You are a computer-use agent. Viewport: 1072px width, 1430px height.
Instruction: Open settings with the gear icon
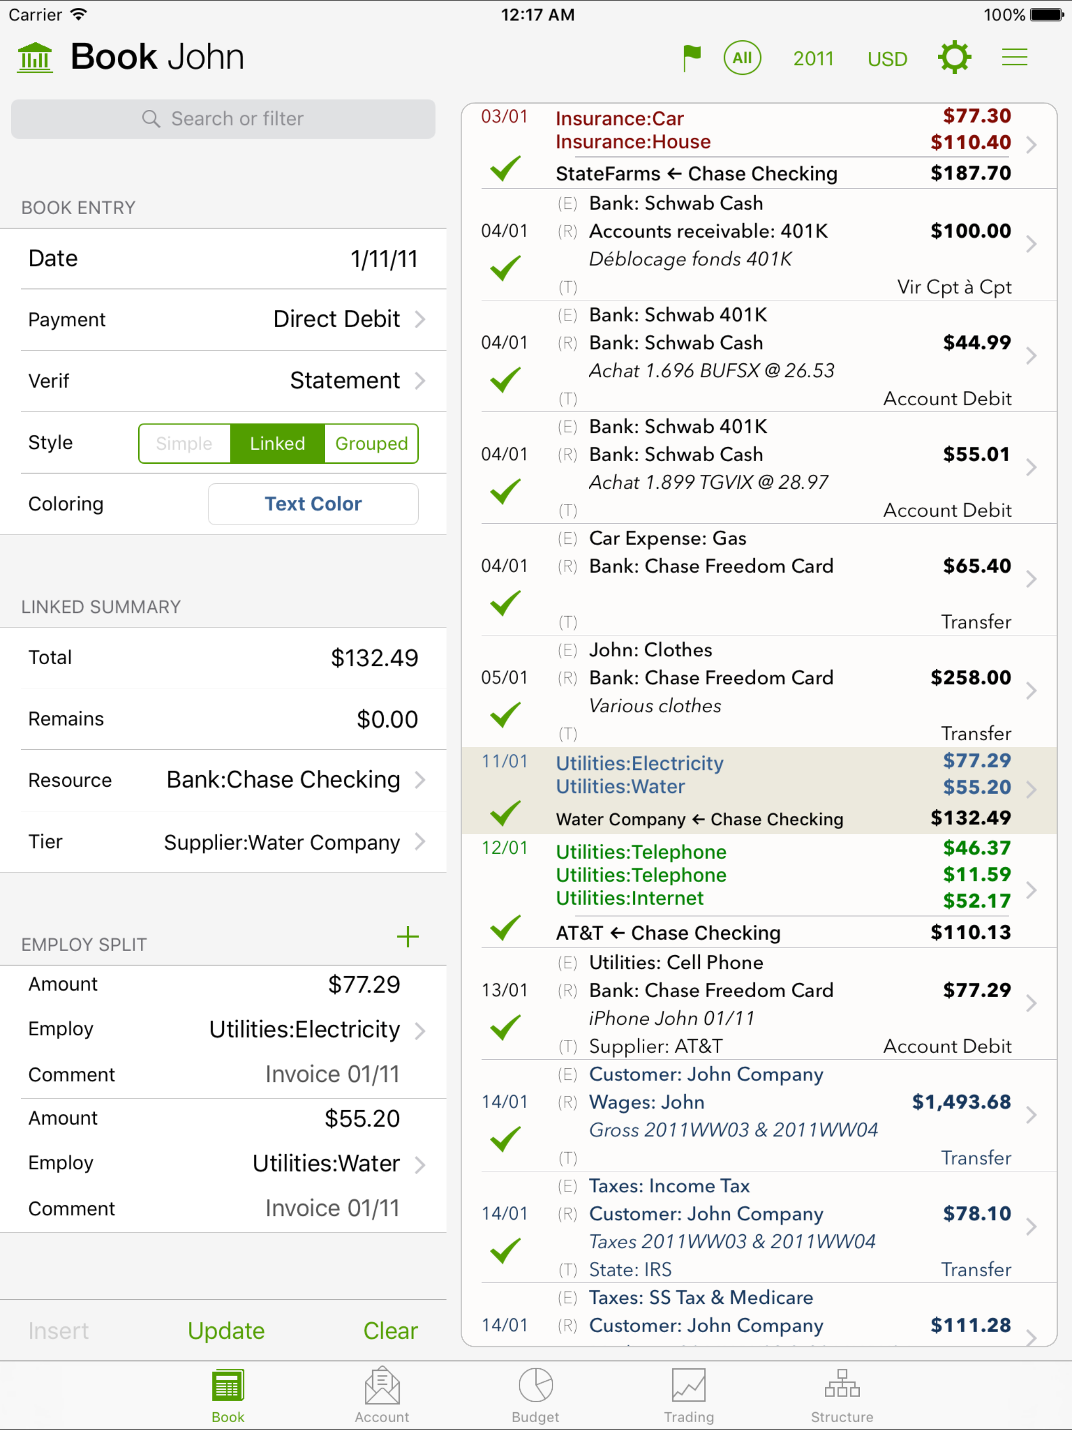click(954, 58)
